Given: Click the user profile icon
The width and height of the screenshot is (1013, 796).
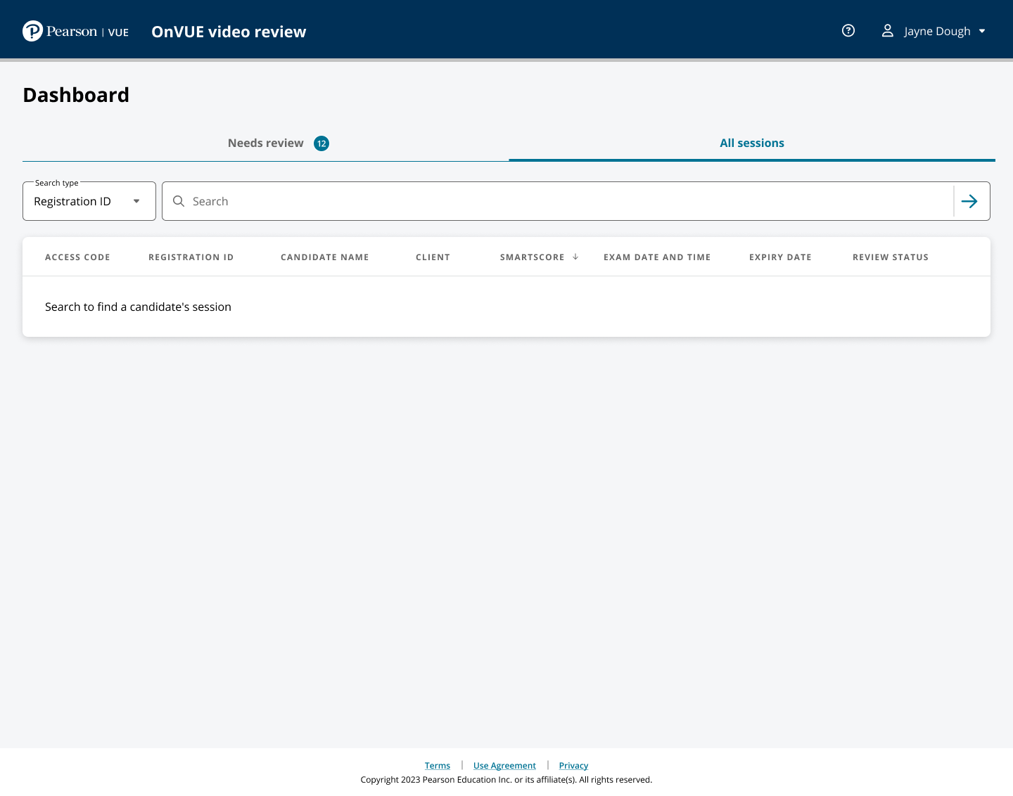Looking at the screenshot, I should 888,30.
